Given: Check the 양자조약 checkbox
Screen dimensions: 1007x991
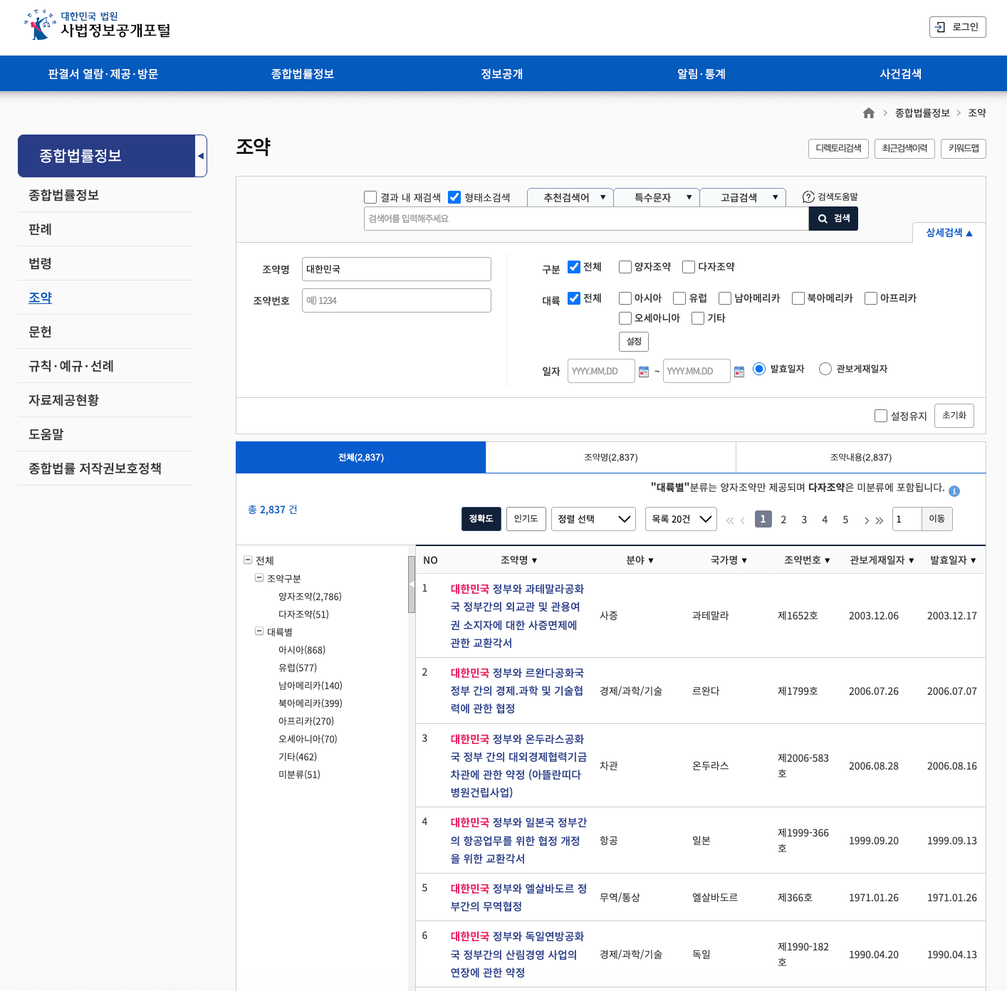Looking at the screenshot, I should (625, 267).
